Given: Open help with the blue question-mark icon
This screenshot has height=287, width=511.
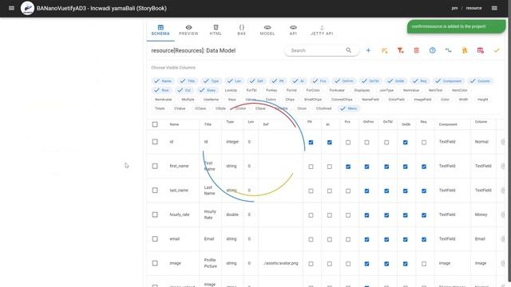Looking at the screenshot, I should point(432,50).
